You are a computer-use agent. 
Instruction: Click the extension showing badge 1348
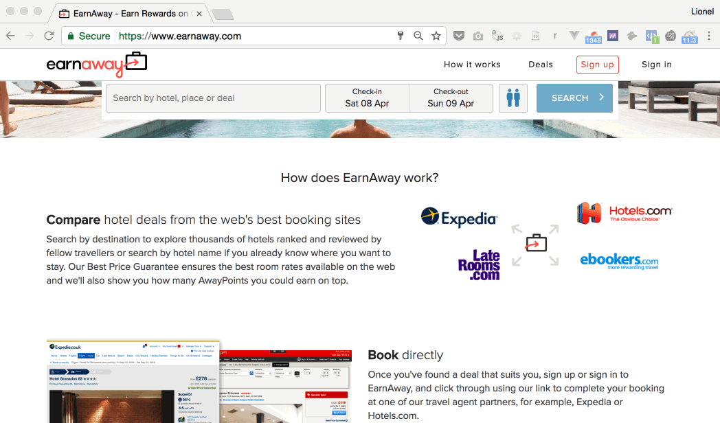(x=594, y=36)
